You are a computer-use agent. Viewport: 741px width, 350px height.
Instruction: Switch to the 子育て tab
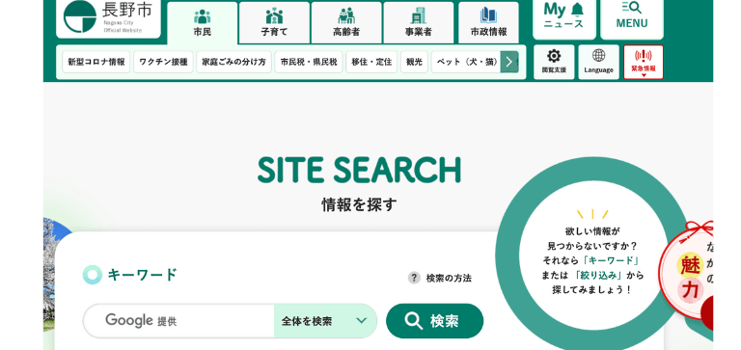pyautogui.click(x=274, y=23)
